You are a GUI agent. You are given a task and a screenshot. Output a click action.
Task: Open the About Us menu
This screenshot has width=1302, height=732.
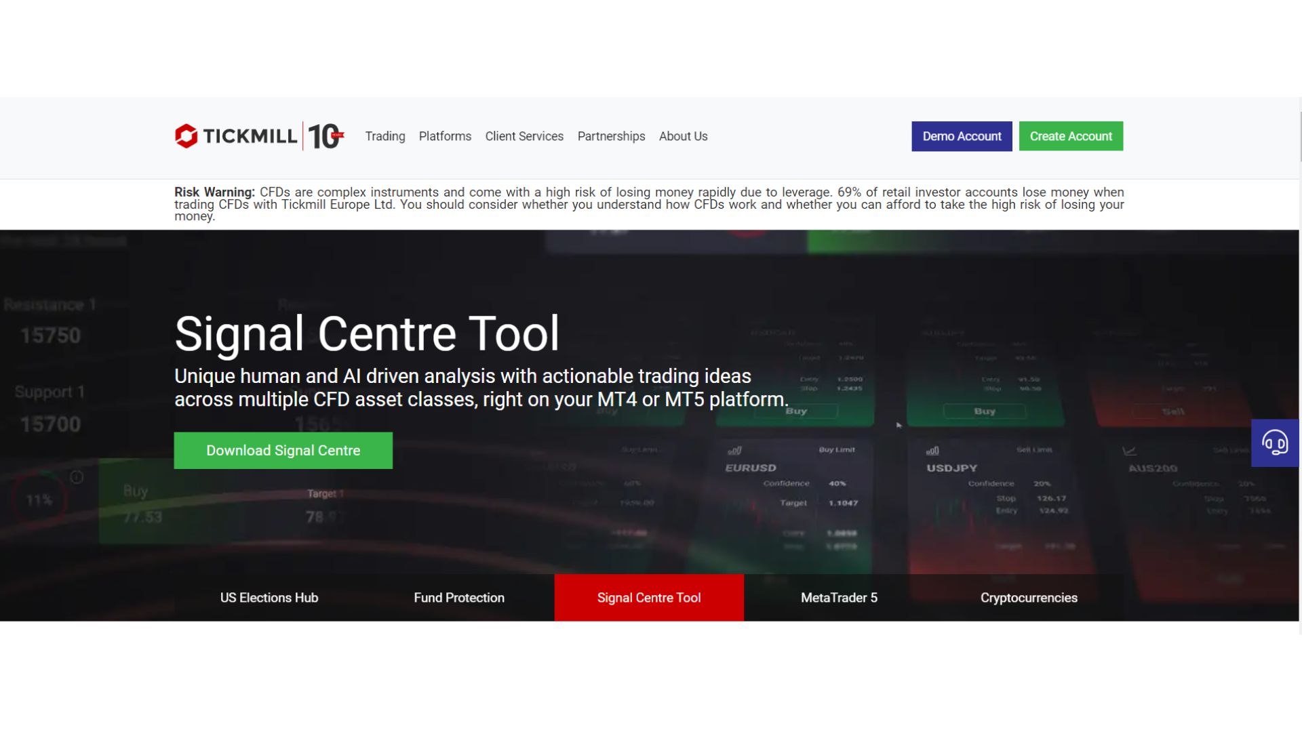[683, 136]
